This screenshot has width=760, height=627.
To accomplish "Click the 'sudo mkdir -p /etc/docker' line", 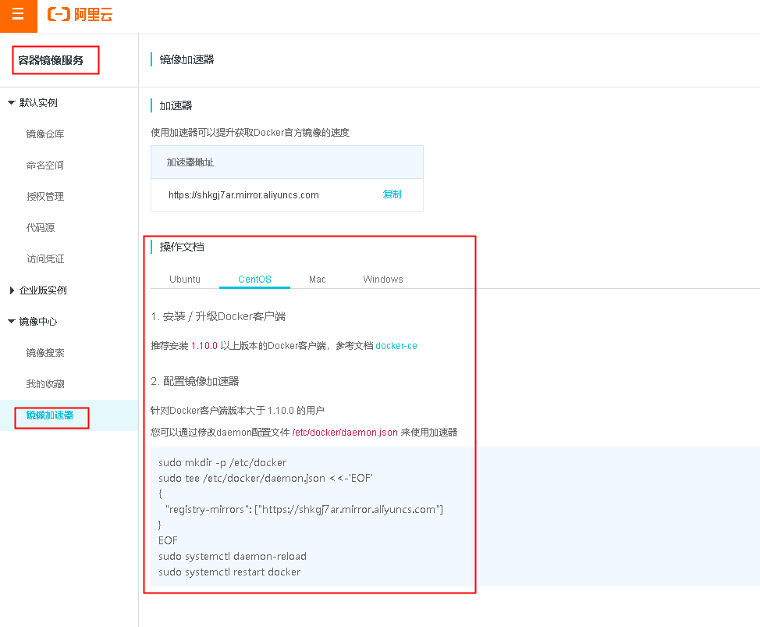I will [222, 462].
